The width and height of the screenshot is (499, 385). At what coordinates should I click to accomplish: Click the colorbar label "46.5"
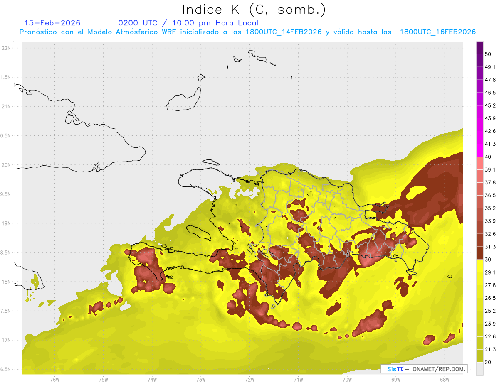[x=490, y=93]
